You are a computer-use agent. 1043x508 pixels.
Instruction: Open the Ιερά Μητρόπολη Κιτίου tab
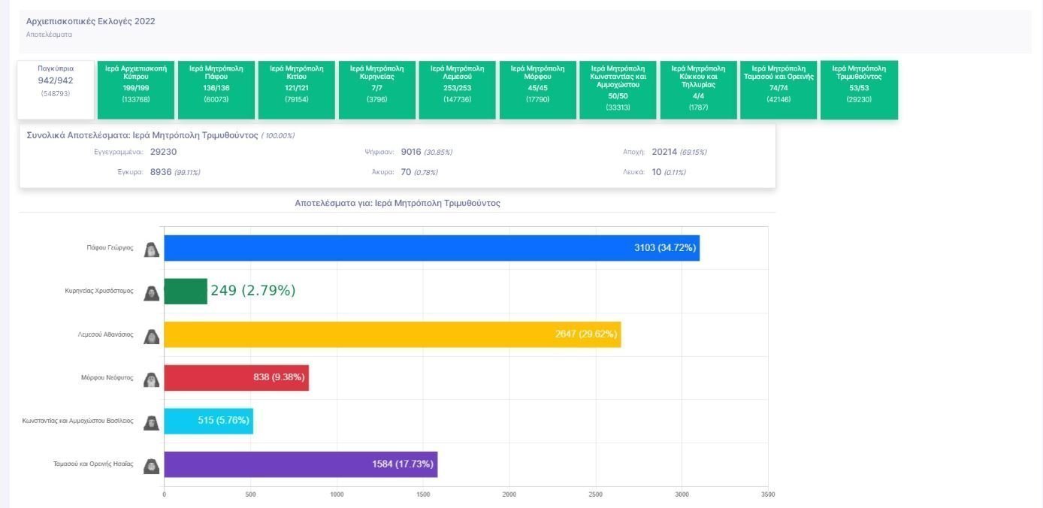tap(297, 90)
